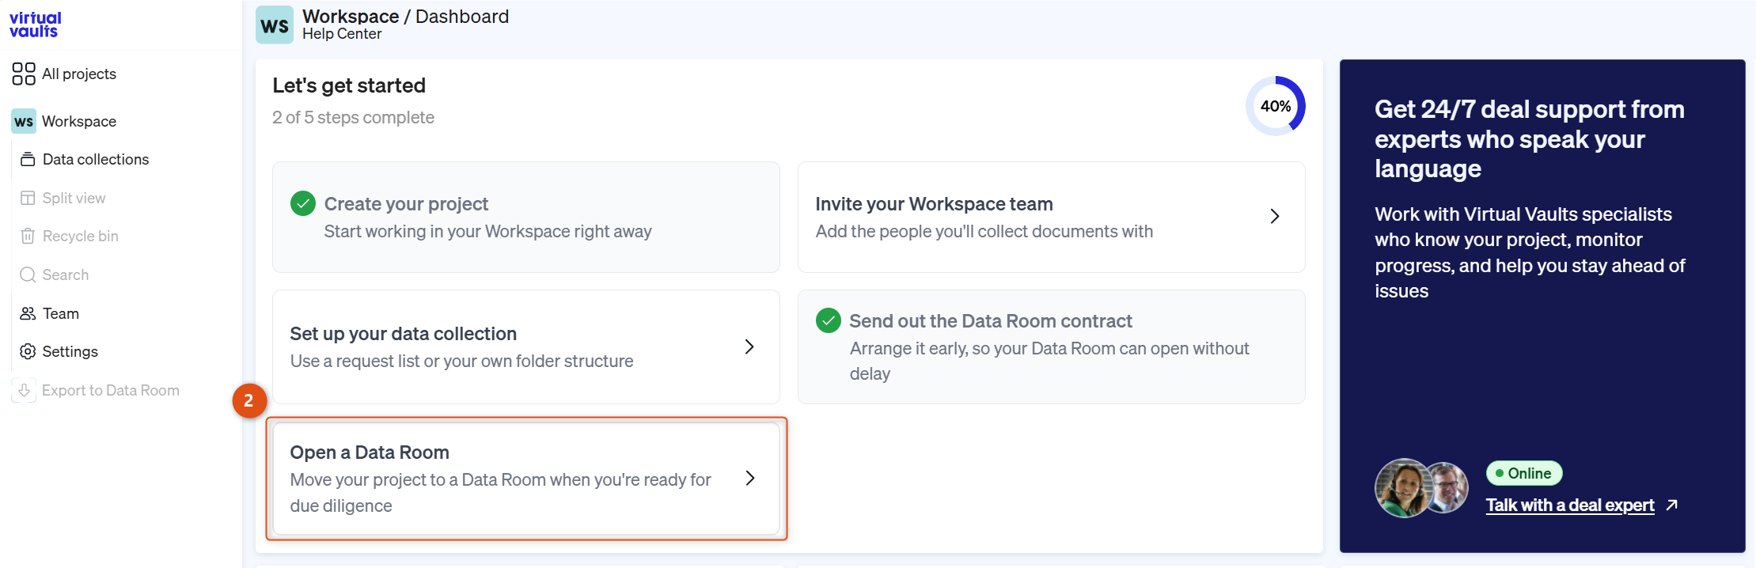The image size is (1756, 568).
Task: Click the Settings gear icon
Action: point(28,351)
